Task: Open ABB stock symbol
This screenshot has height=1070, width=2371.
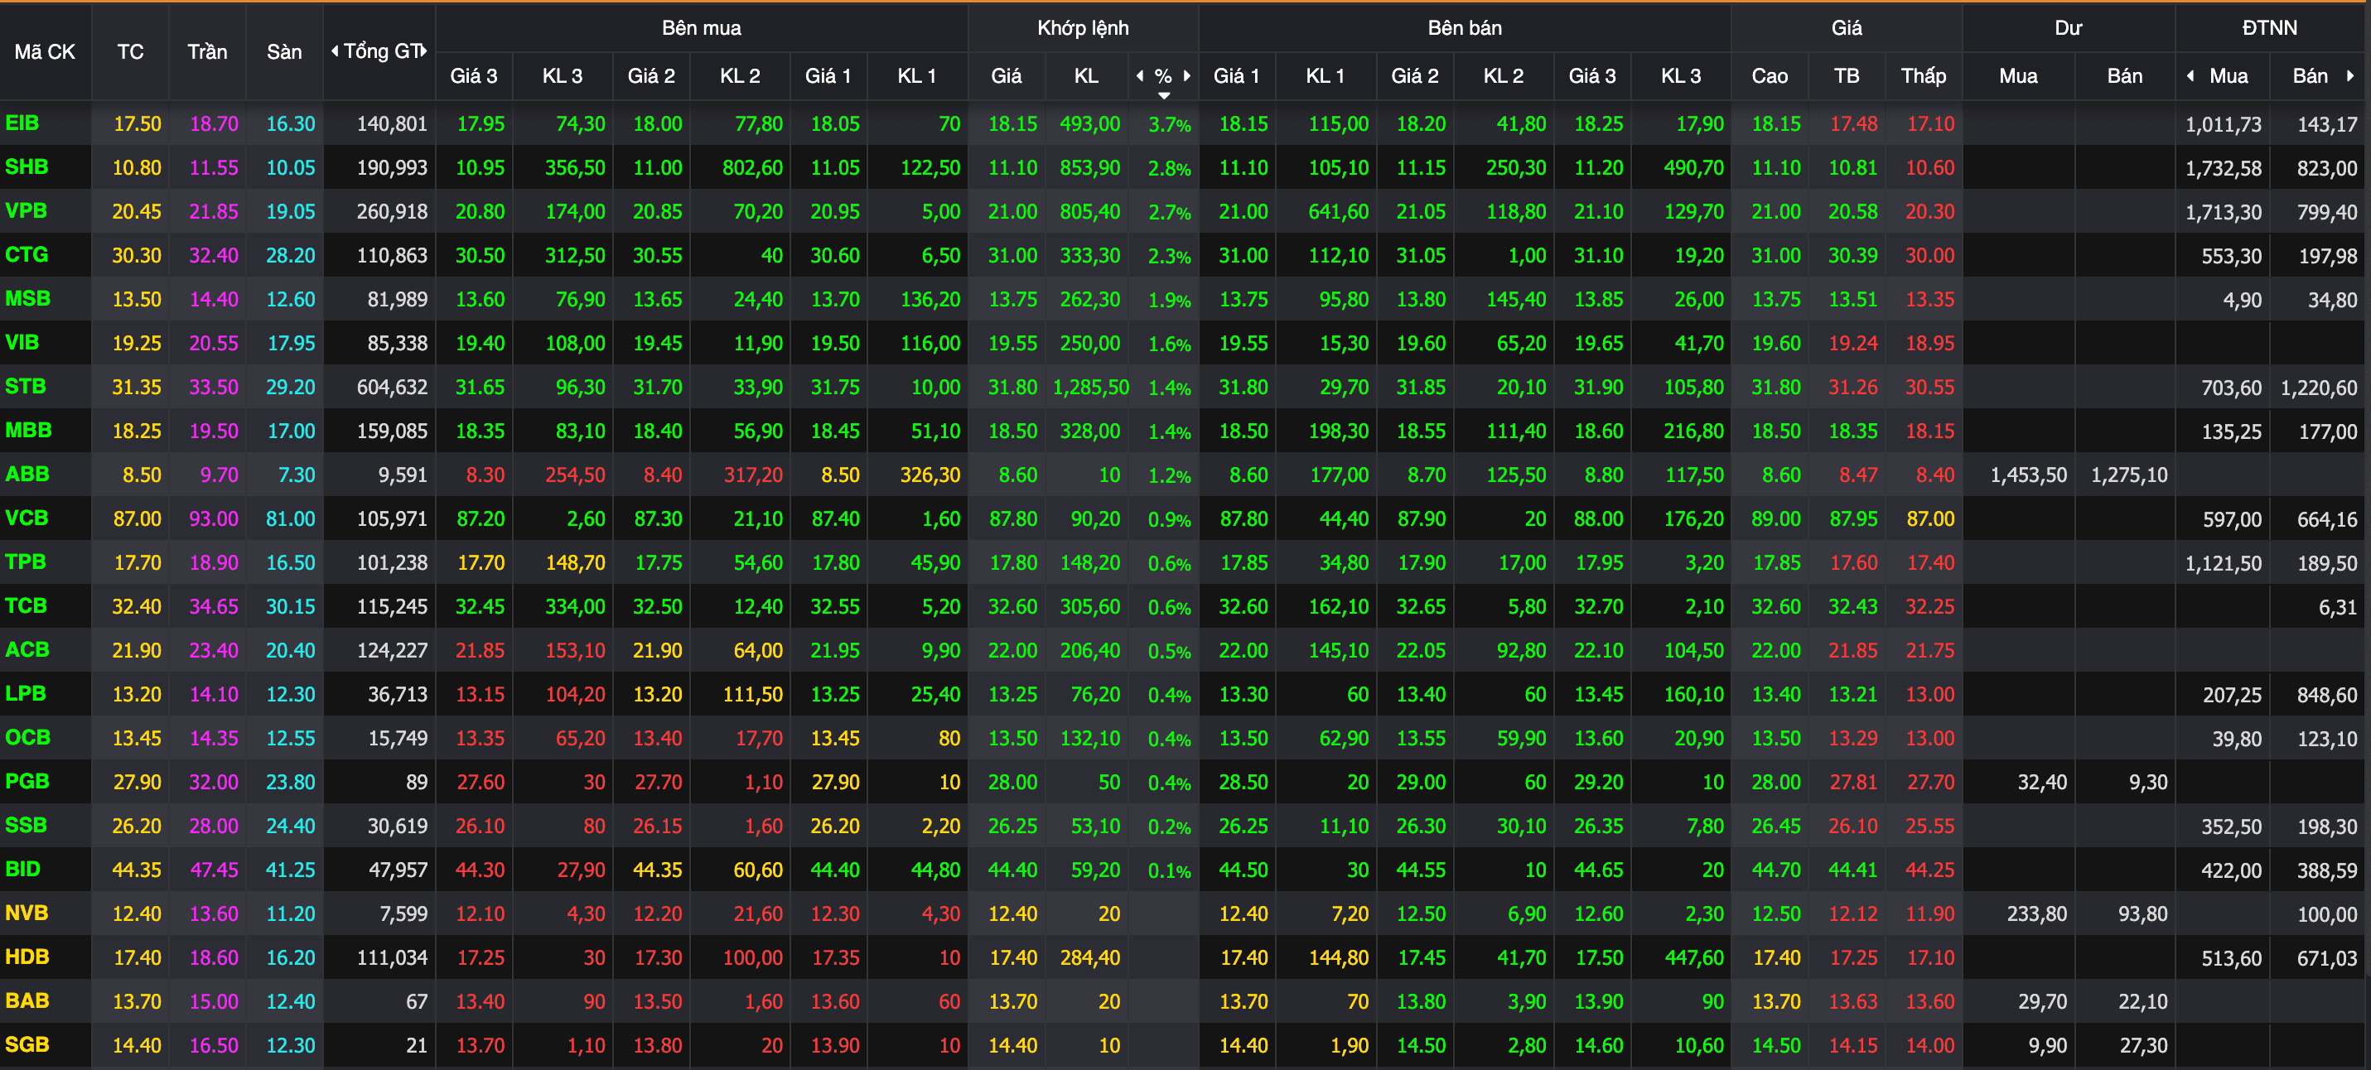Action: click(x=27, y=474)
